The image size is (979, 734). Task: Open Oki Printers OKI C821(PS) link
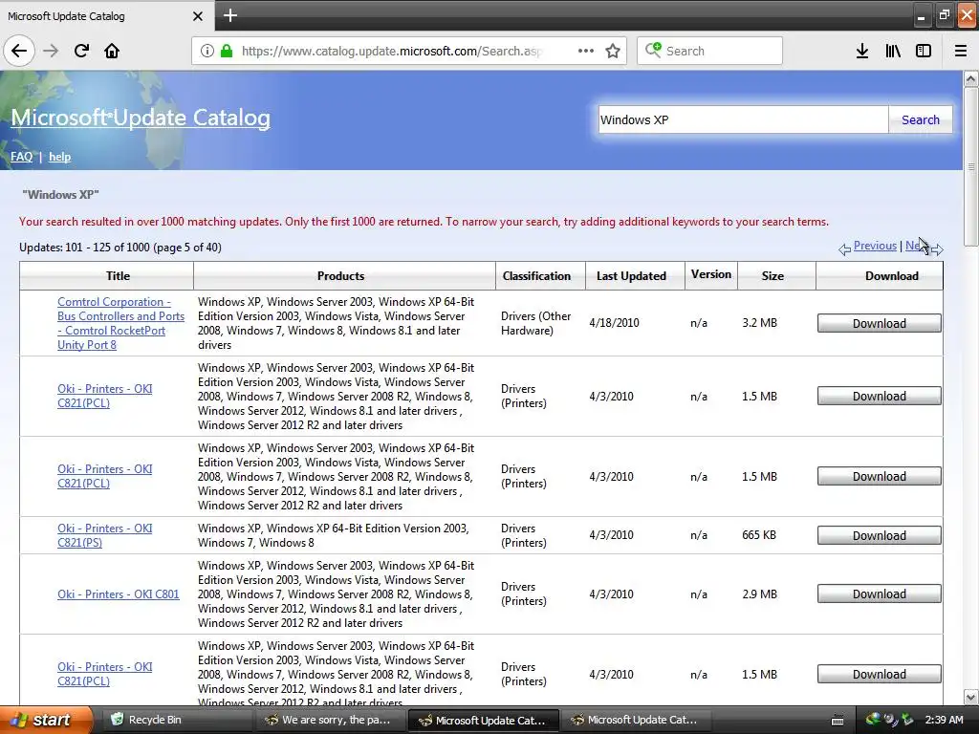coord(104,535)
